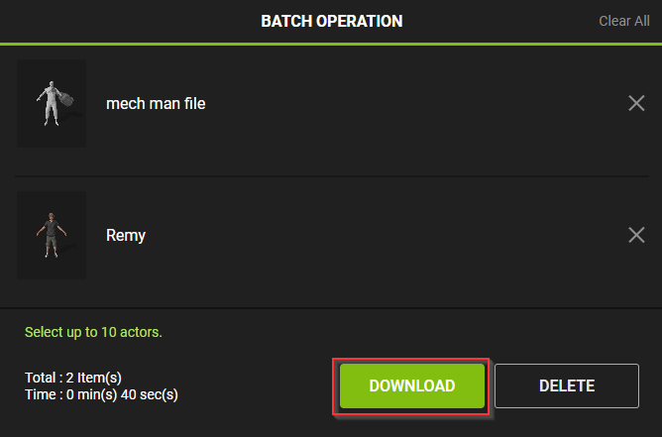
Task: Click empty space in mech man file row
Action: point(416,103)
